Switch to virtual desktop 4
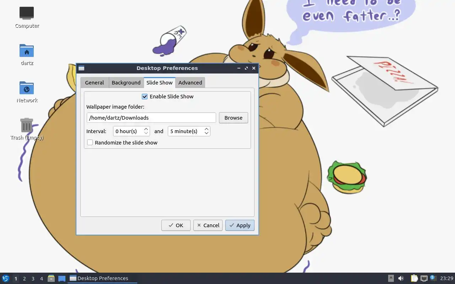Viewport: 455px width, 284px height. coord(41,278)
